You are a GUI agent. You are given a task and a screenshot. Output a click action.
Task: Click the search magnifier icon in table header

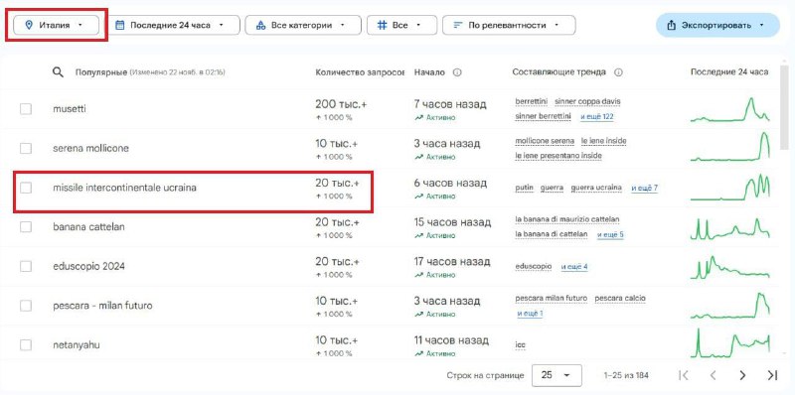pyautogui.click(x=58, y=72)
